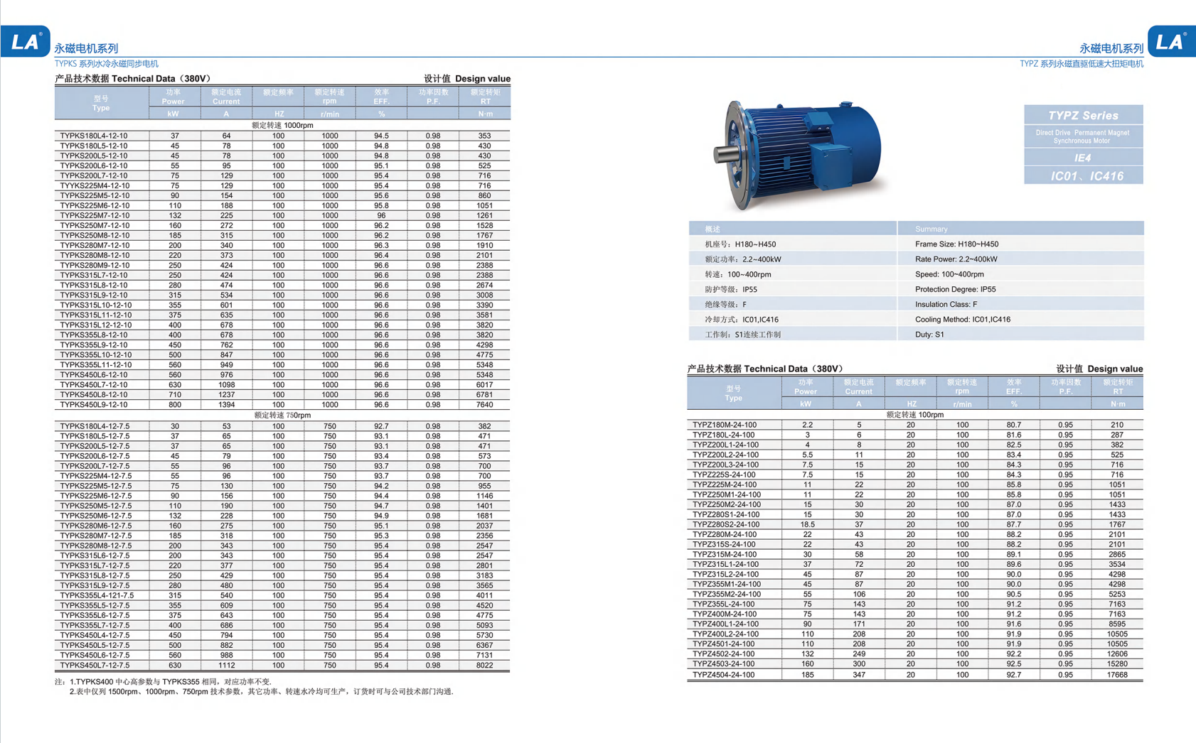
Task: Click the IE4 efficiency label
Action: pos(1083,158)
